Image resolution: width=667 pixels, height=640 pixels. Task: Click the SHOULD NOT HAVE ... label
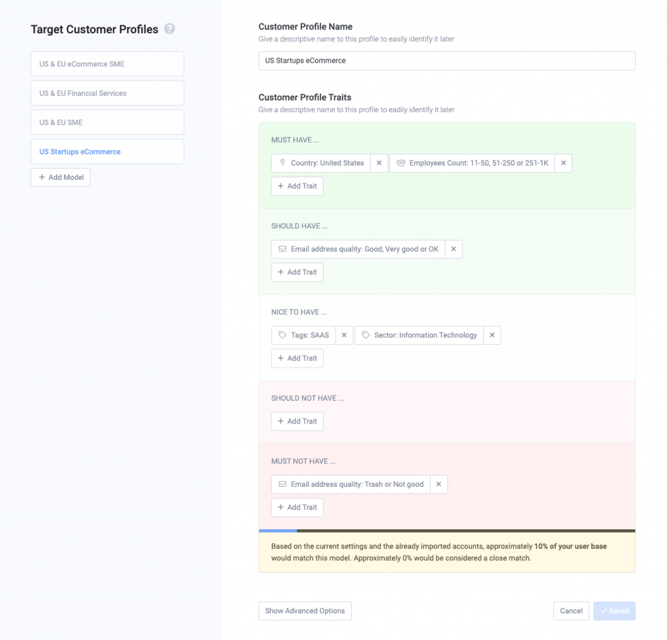(307, 398)
